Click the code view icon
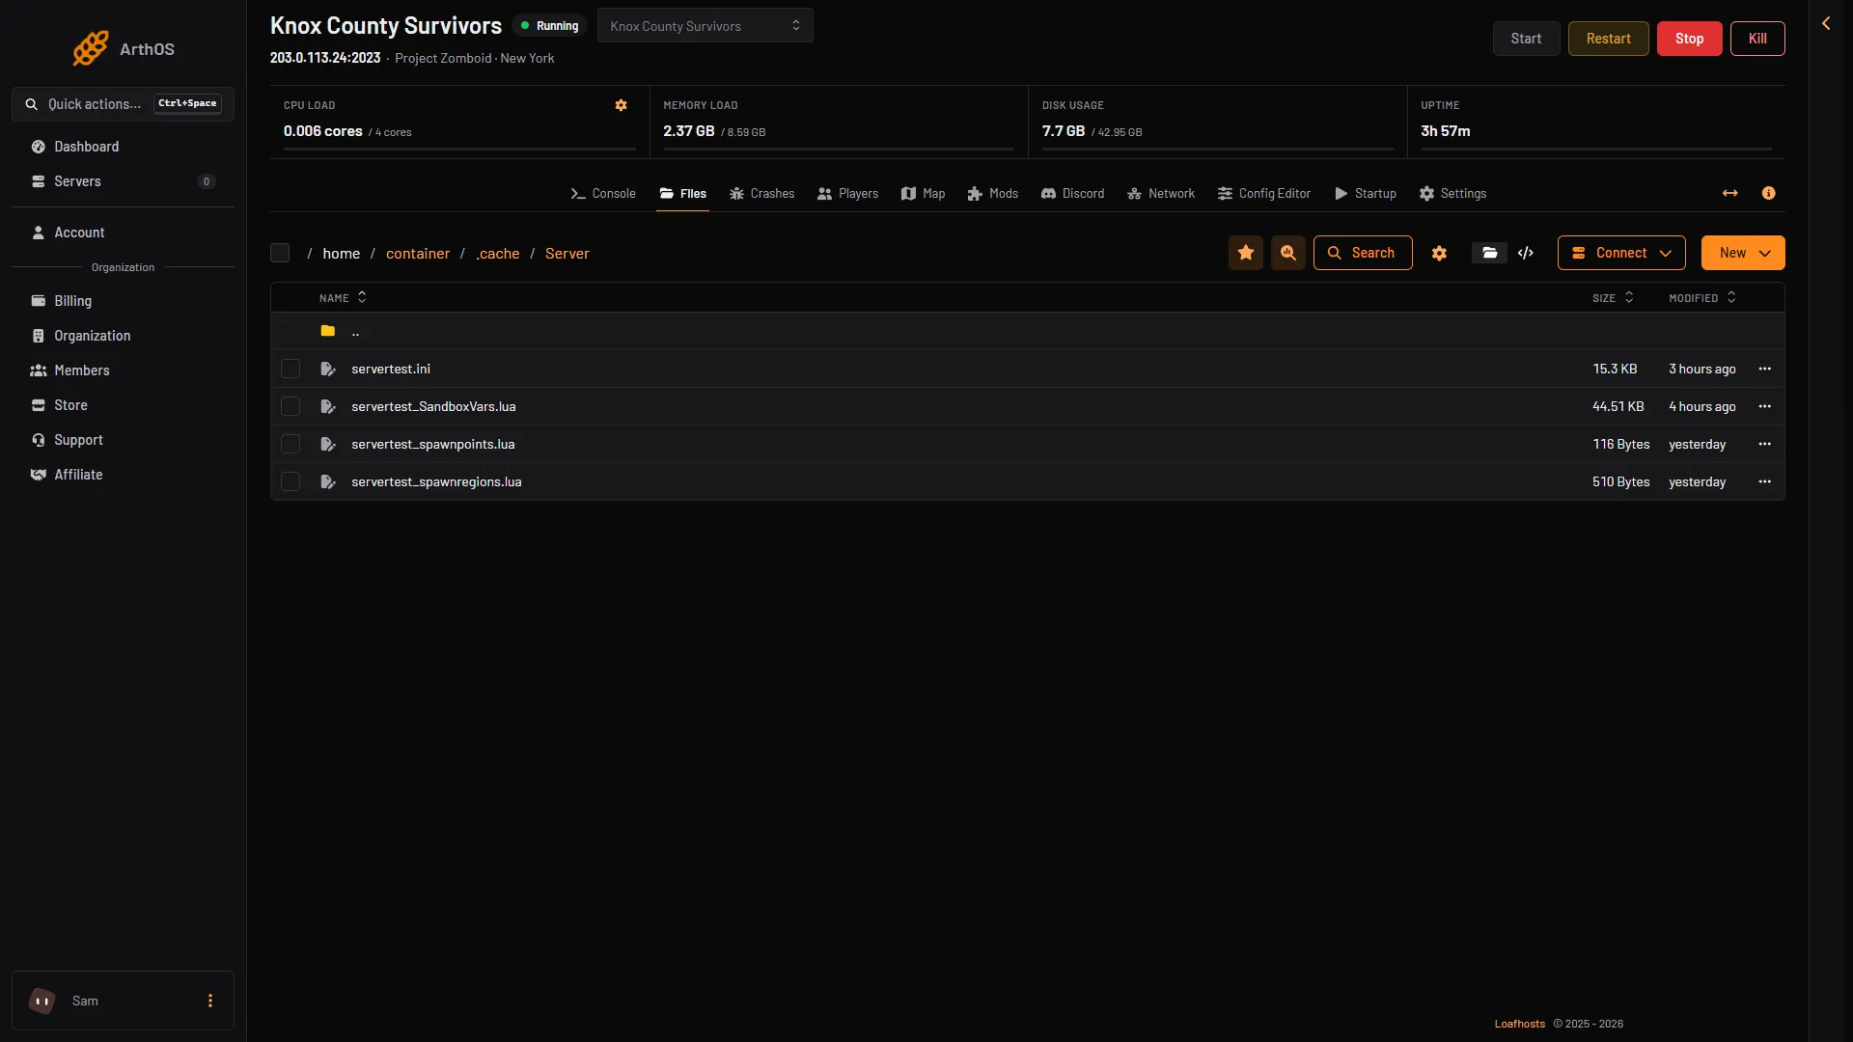Screen dimensions: 1853x1042 click(x=1526, y=253)
